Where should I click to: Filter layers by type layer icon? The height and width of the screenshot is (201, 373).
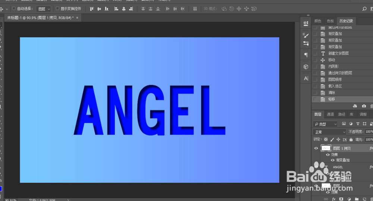tap(358, 124)
